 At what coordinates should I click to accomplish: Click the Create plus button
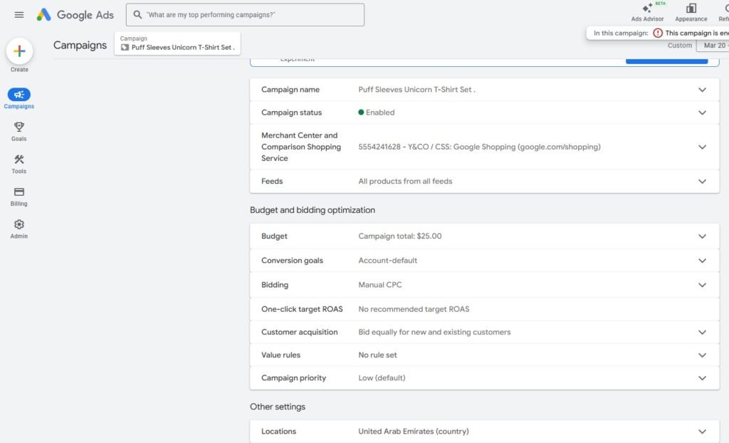(19, 51)
